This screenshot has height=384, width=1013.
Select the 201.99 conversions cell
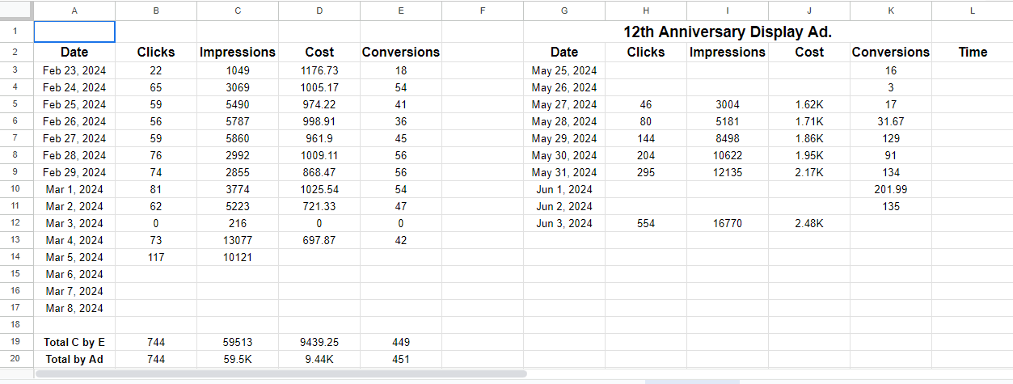pos(890,189)
